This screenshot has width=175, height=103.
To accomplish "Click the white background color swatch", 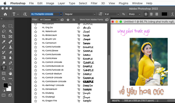I will coord(9,89).
